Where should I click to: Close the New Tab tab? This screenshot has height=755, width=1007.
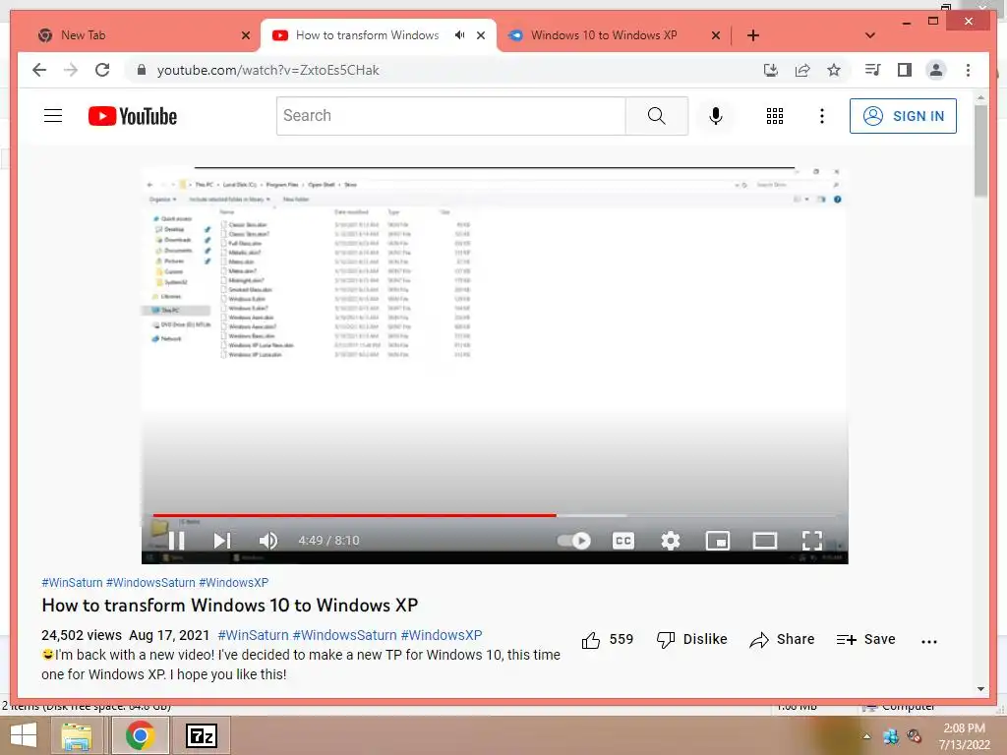click(x=245, y=35)
